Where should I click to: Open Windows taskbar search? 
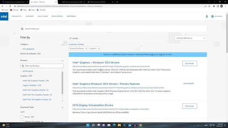tap(93, 125)
